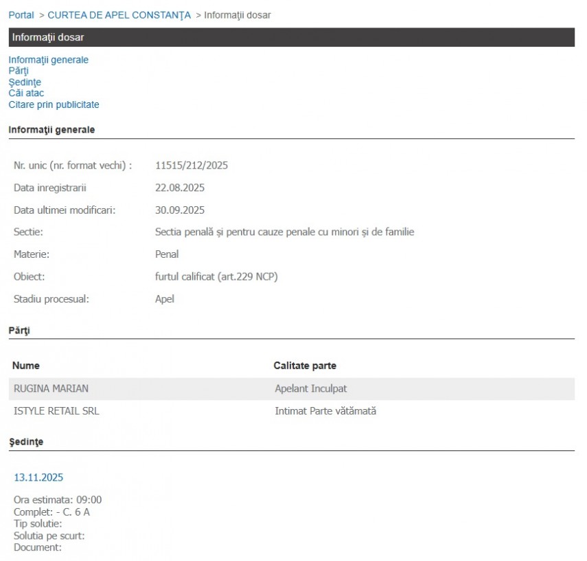Click registration date 22.08.2025
Viewport: 587px width, 561px height.
pos(180,188)
